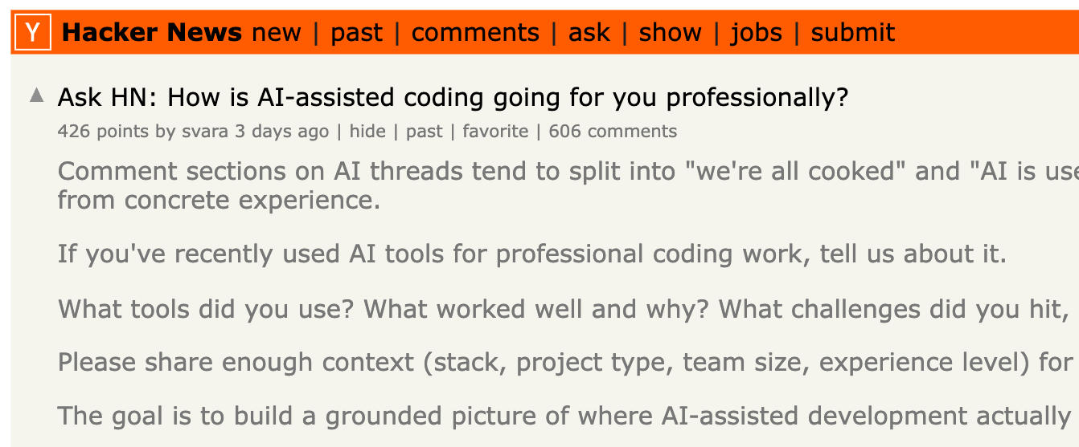This screenshot has height=447, width=1079.
Task: Upvote the Ask HN story
Action: 36,95
